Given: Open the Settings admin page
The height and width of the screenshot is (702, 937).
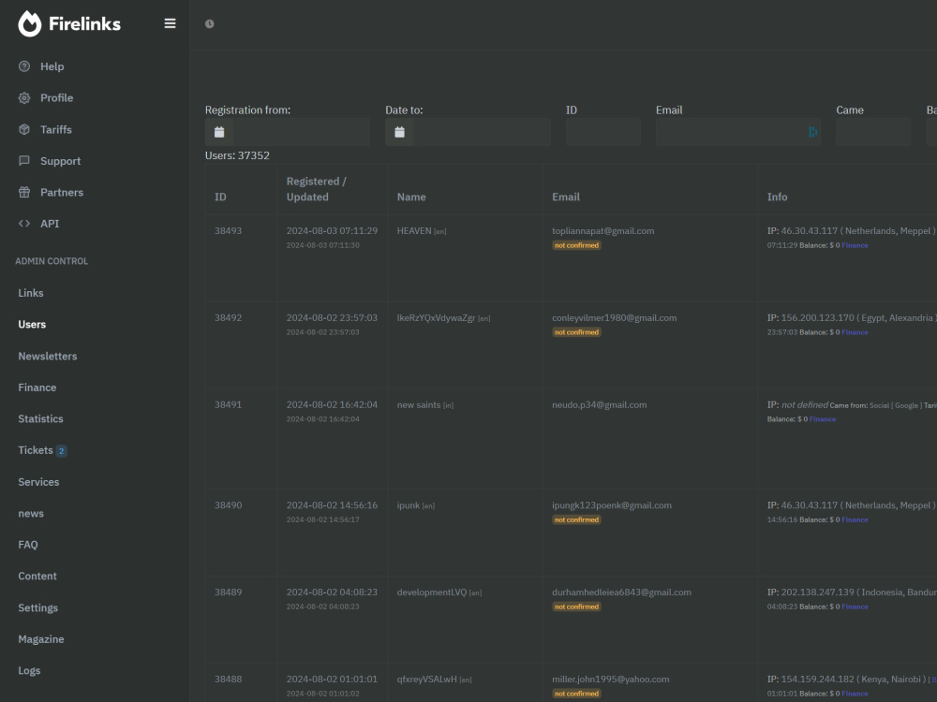Looking at the screenshot, I should (x=37, y=607).
